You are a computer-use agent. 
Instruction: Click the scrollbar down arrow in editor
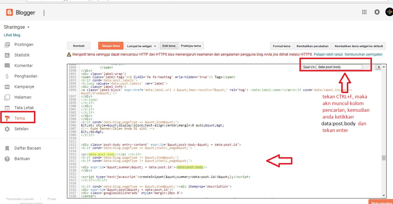coord(384,195)
